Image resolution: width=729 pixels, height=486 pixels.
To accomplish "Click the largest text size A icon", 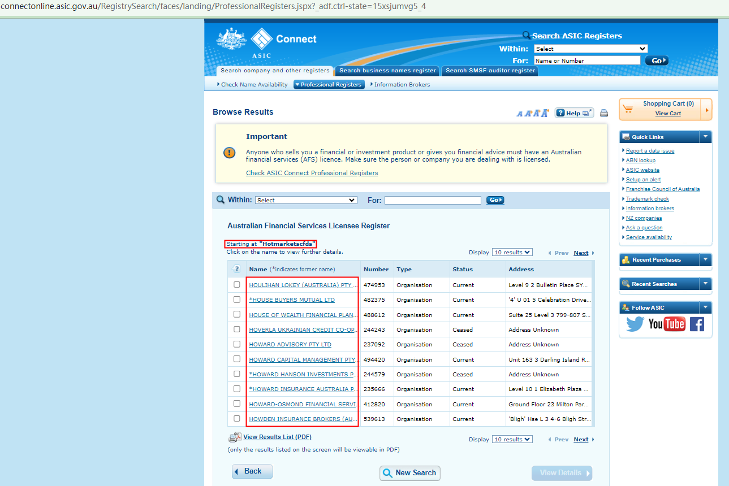I will (x=545, y=112).
